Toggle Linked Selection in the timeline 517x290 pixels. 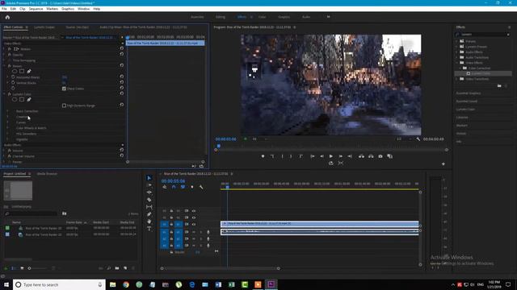(183, 187)
